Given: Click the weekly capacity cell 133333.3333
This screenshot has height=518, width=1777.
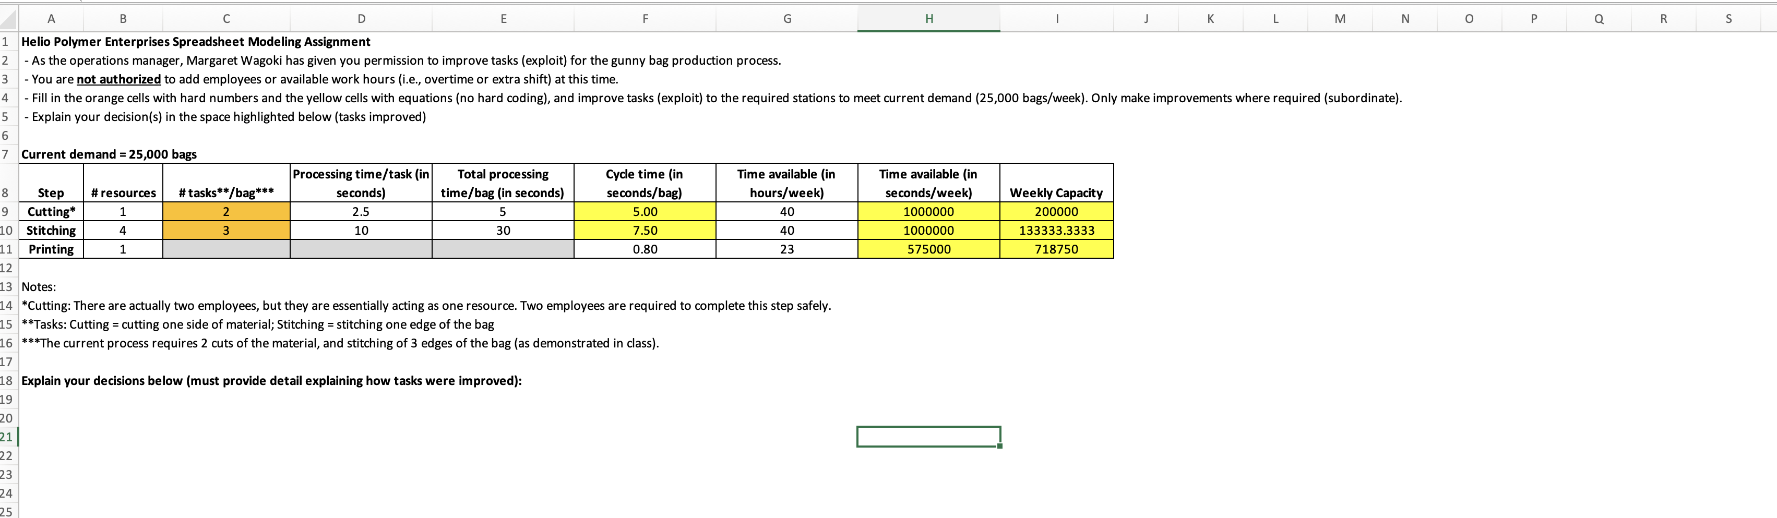Looking at the screenshot, I should pyautogui.click(x=1057, y=231).
